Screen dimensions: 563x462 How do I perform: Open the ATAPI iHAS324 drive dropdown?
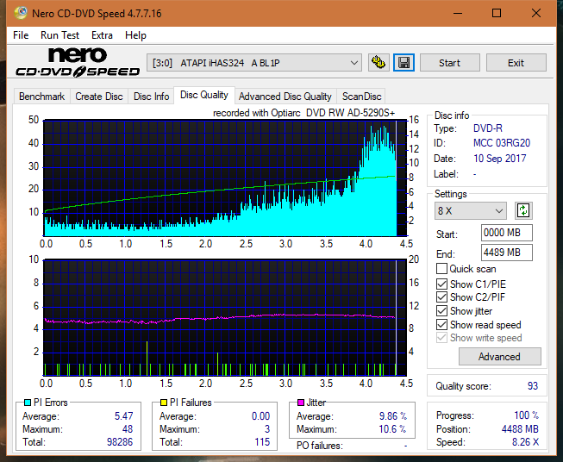[254, 63]
